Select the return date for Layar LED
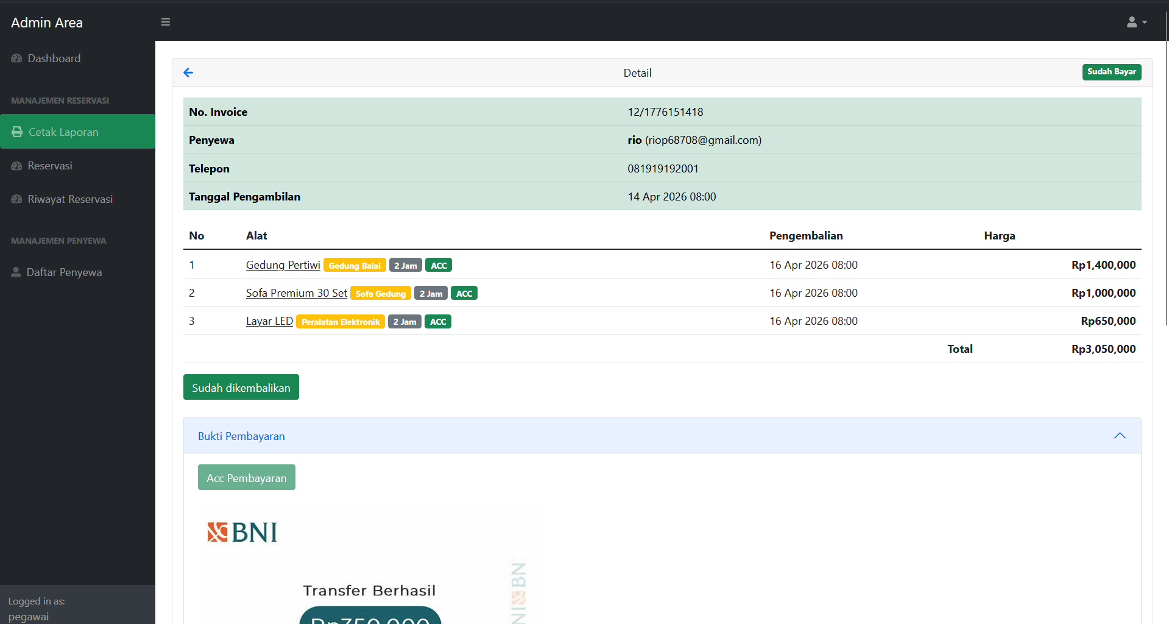Viewport: 1169px width, 624px height. click(813, 321)
